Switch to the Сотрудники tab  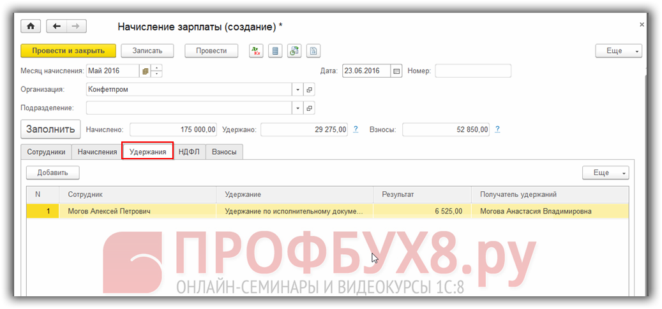[46, 152]
